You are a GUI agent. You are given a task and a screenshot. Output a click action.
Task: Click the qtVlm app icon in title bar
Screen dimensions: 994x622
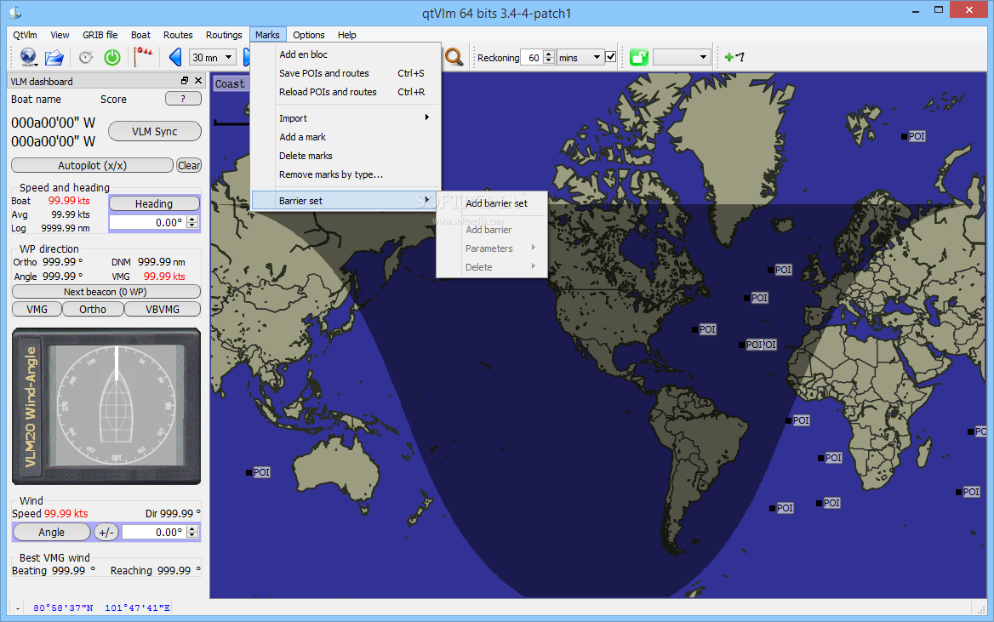[x=15, y=12]
